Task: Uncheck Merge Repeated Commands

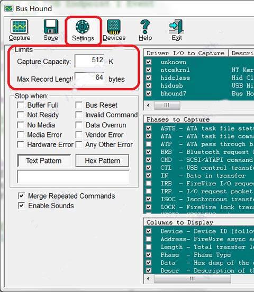Action: 21,196
